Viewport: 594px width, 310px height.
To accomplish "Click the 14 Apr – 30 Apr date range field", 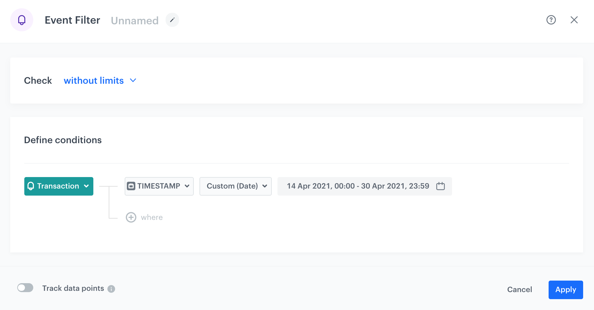I will click(x=358, y=186).
